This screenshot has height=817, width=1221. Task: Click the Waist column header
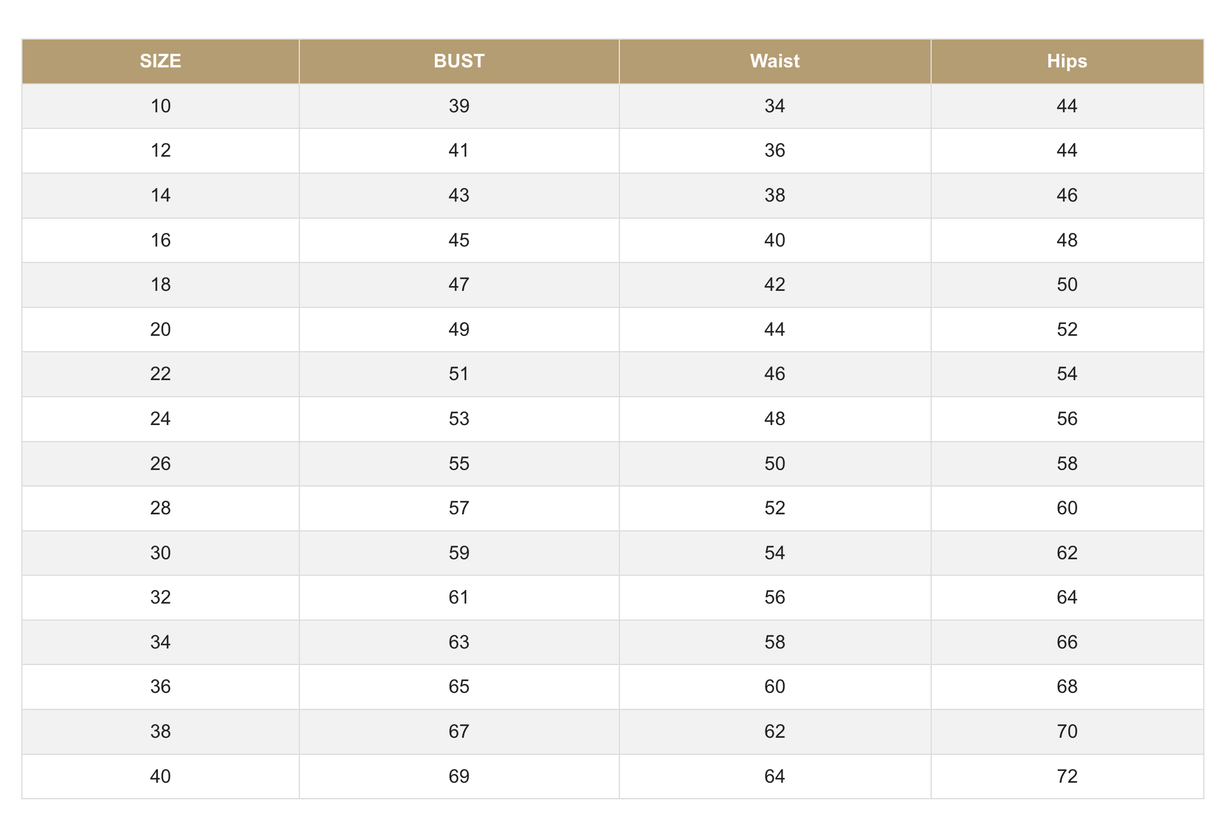(x=775, y=61)
